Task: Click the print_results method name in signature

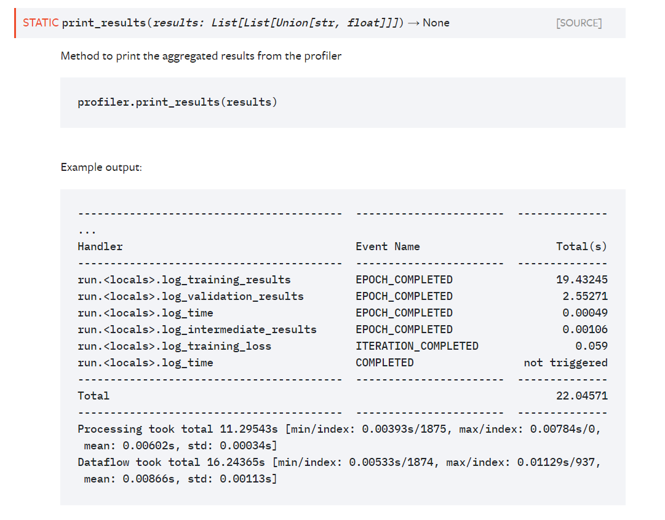Action: [x=104, y=23]
